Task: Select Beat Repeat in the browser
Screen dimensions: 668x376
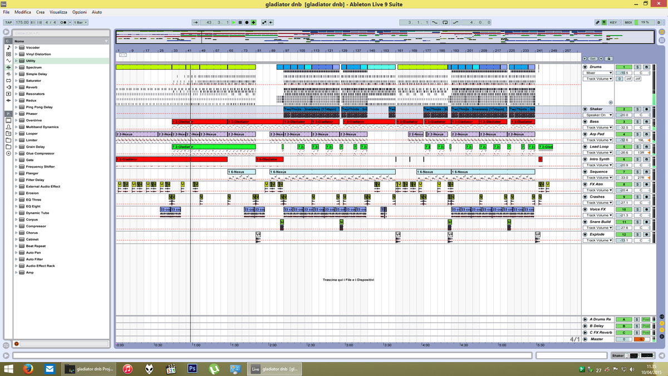Action: pyautogui.click(x=36, y=246)
